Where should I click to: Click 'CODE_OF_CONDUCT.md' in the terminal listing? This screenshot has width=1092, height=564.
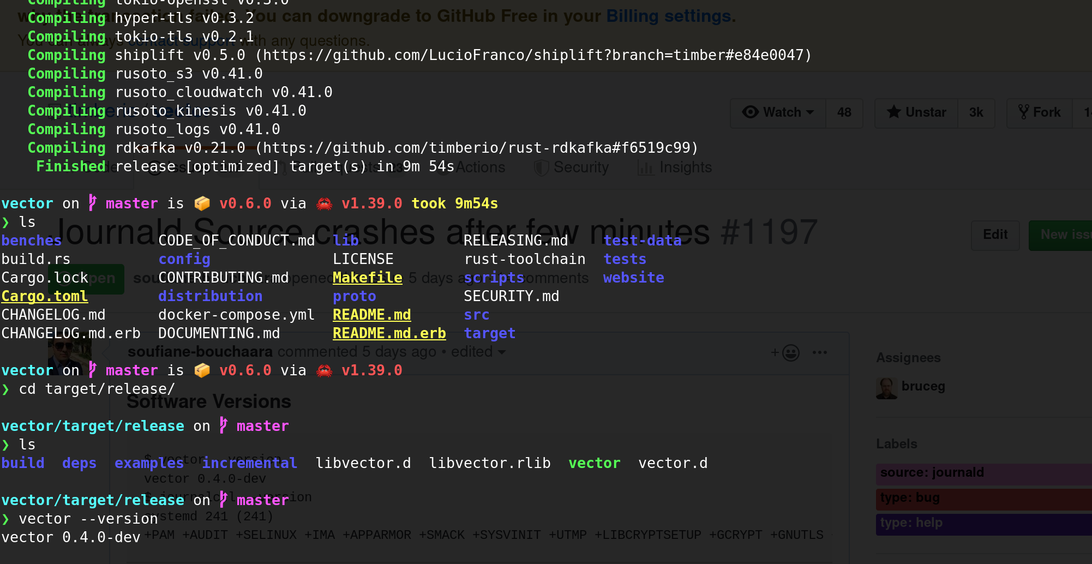coord(237,241)
